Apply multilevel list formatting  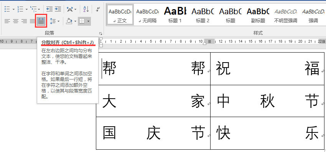(33, 9)
